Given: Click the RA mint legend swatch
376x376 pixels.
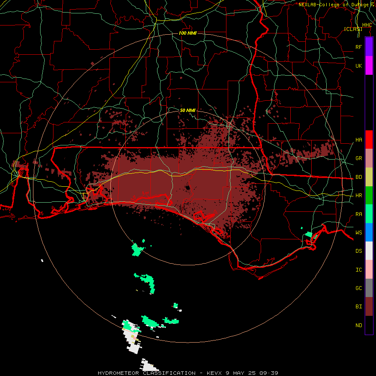Looking at the screenshot, I should [369, 214].
